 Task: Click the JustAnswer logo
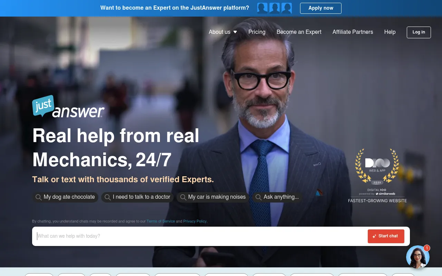68,107
